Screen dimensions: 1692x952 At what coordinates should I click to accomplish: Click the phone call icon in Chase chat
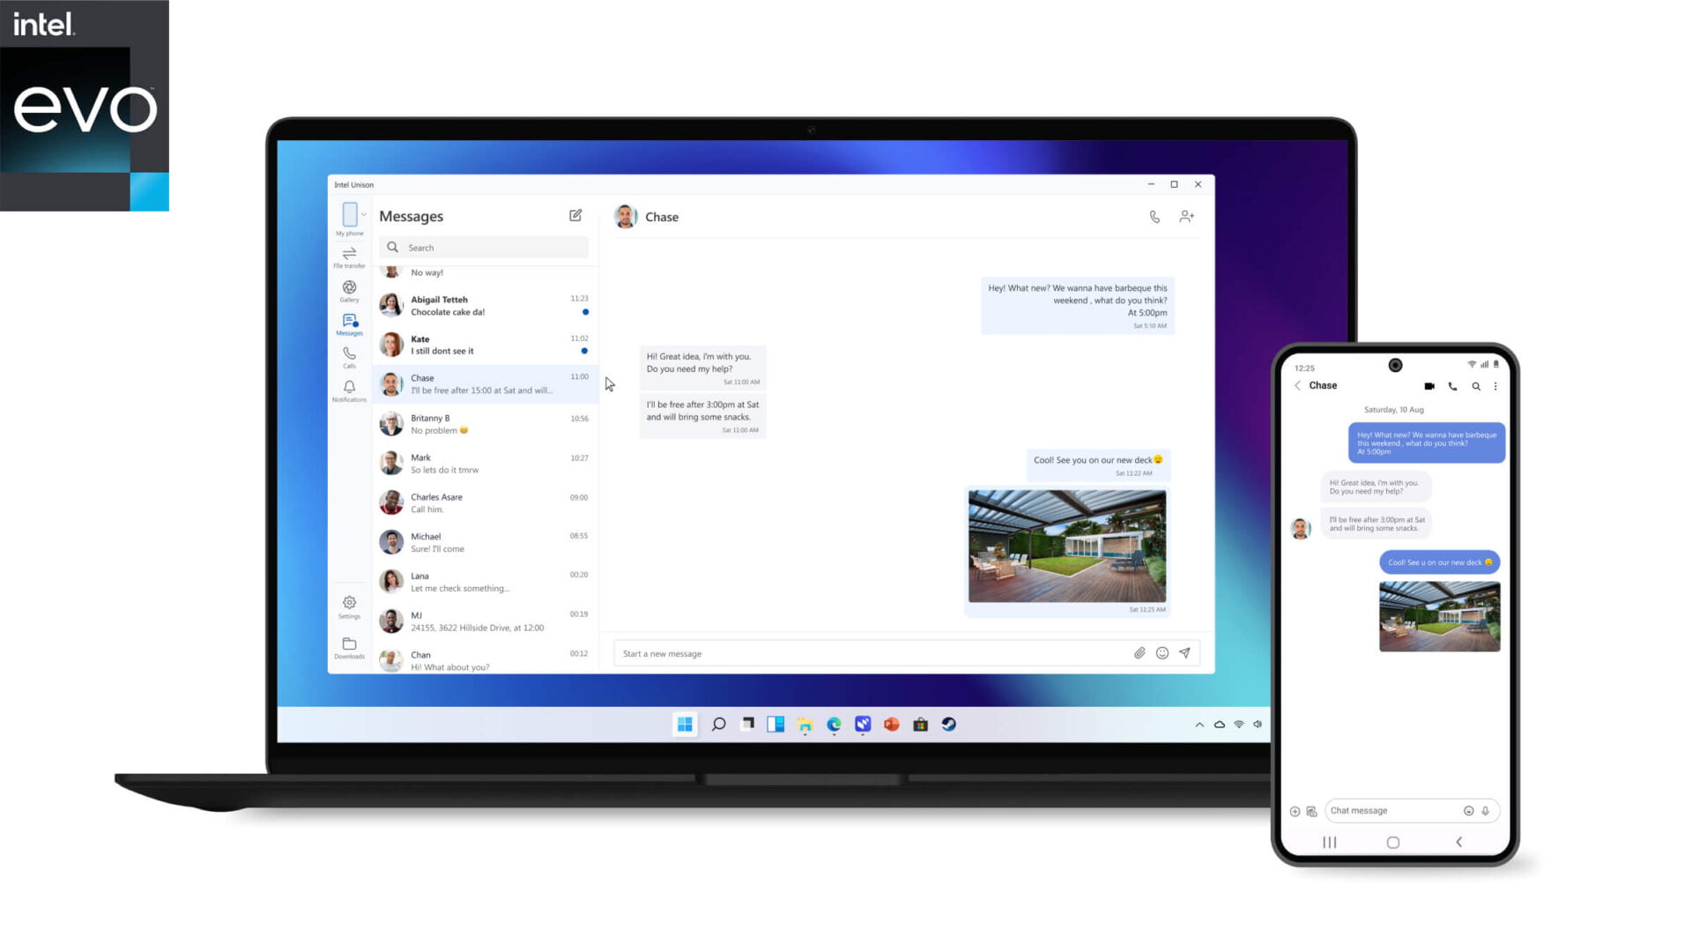1155,216
